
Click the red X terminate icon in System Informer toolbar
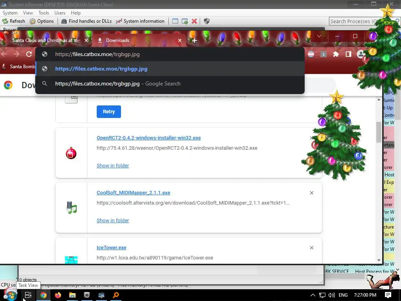coord(194,21)
